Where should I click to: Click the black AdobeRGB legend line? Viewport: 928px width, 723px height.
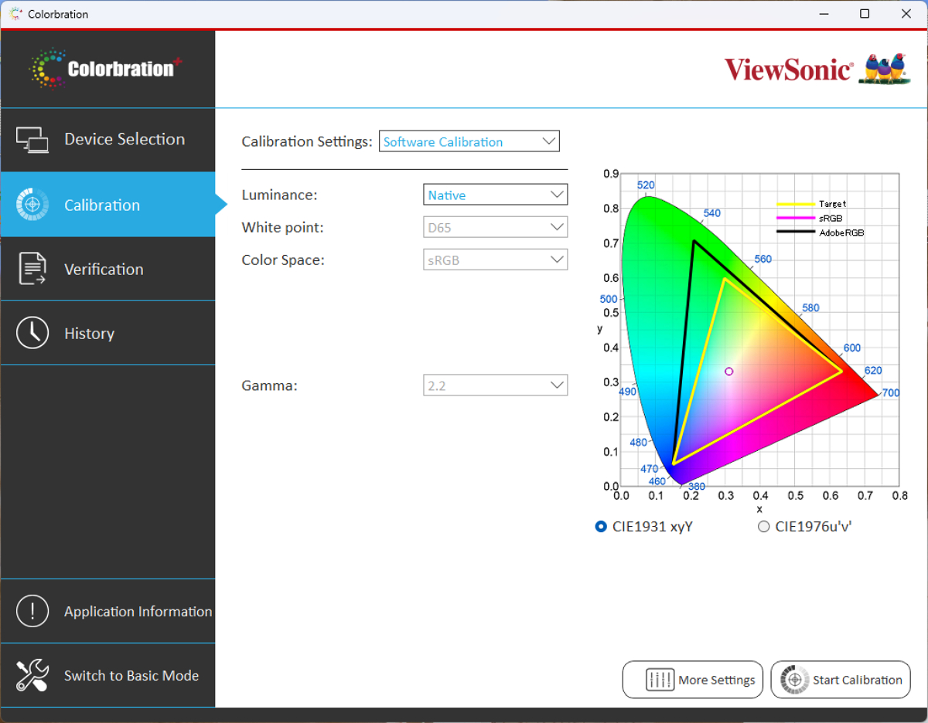(796, 232)
